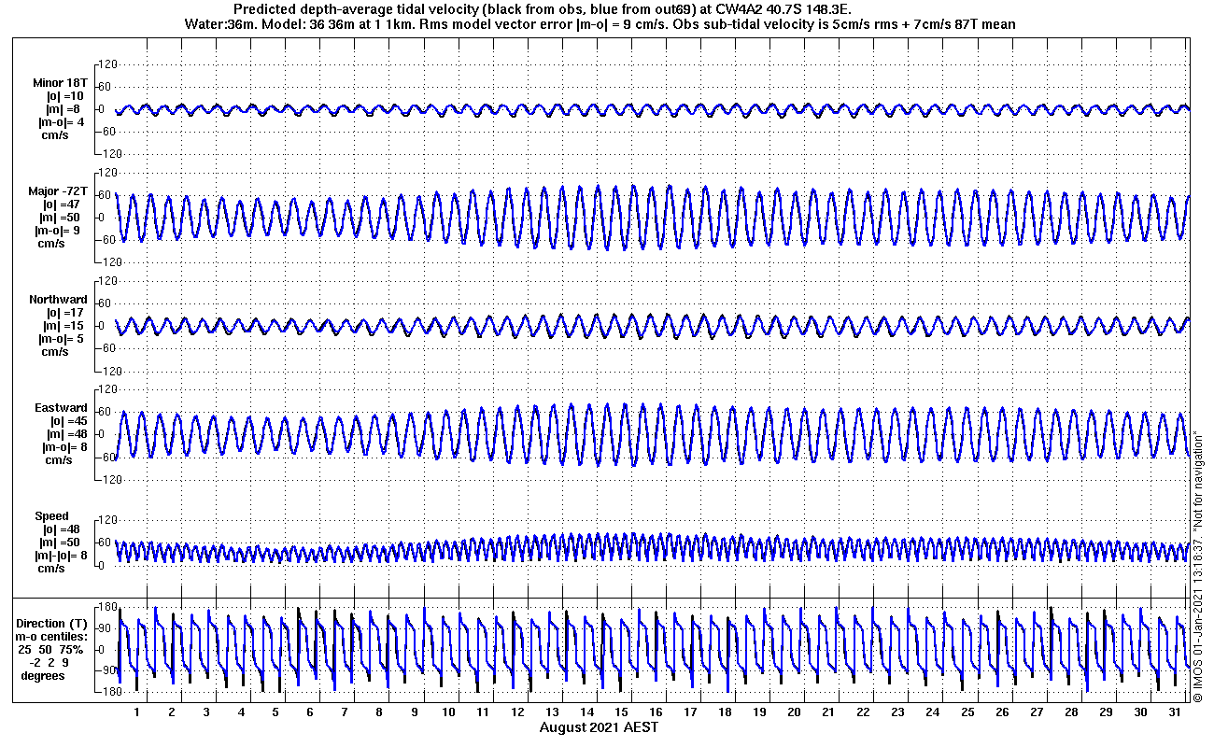Click day '11' on the date axis
Image resolution: width=1214 pixels, height=747 pixels.
coord(482,712)
